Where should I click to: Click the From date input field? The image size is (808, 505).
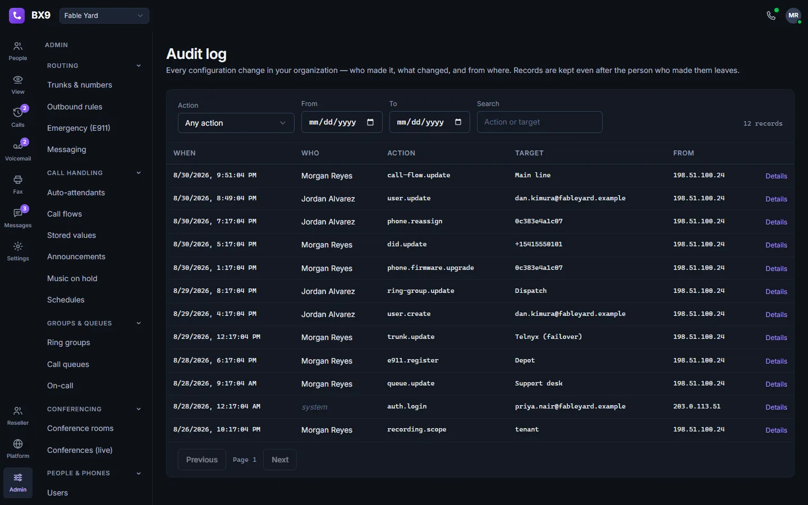point(342,122)
